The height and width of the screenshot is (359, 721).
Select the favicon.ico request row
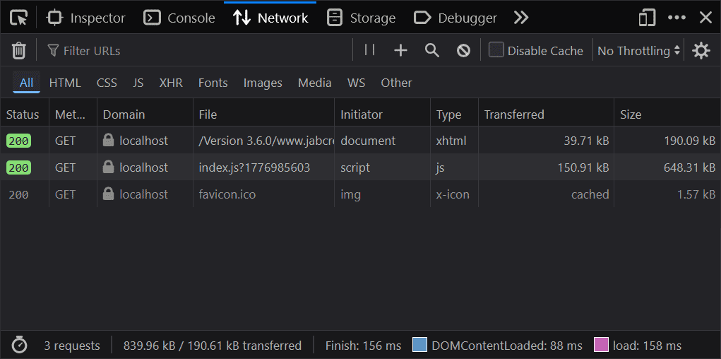coord(360,194)
